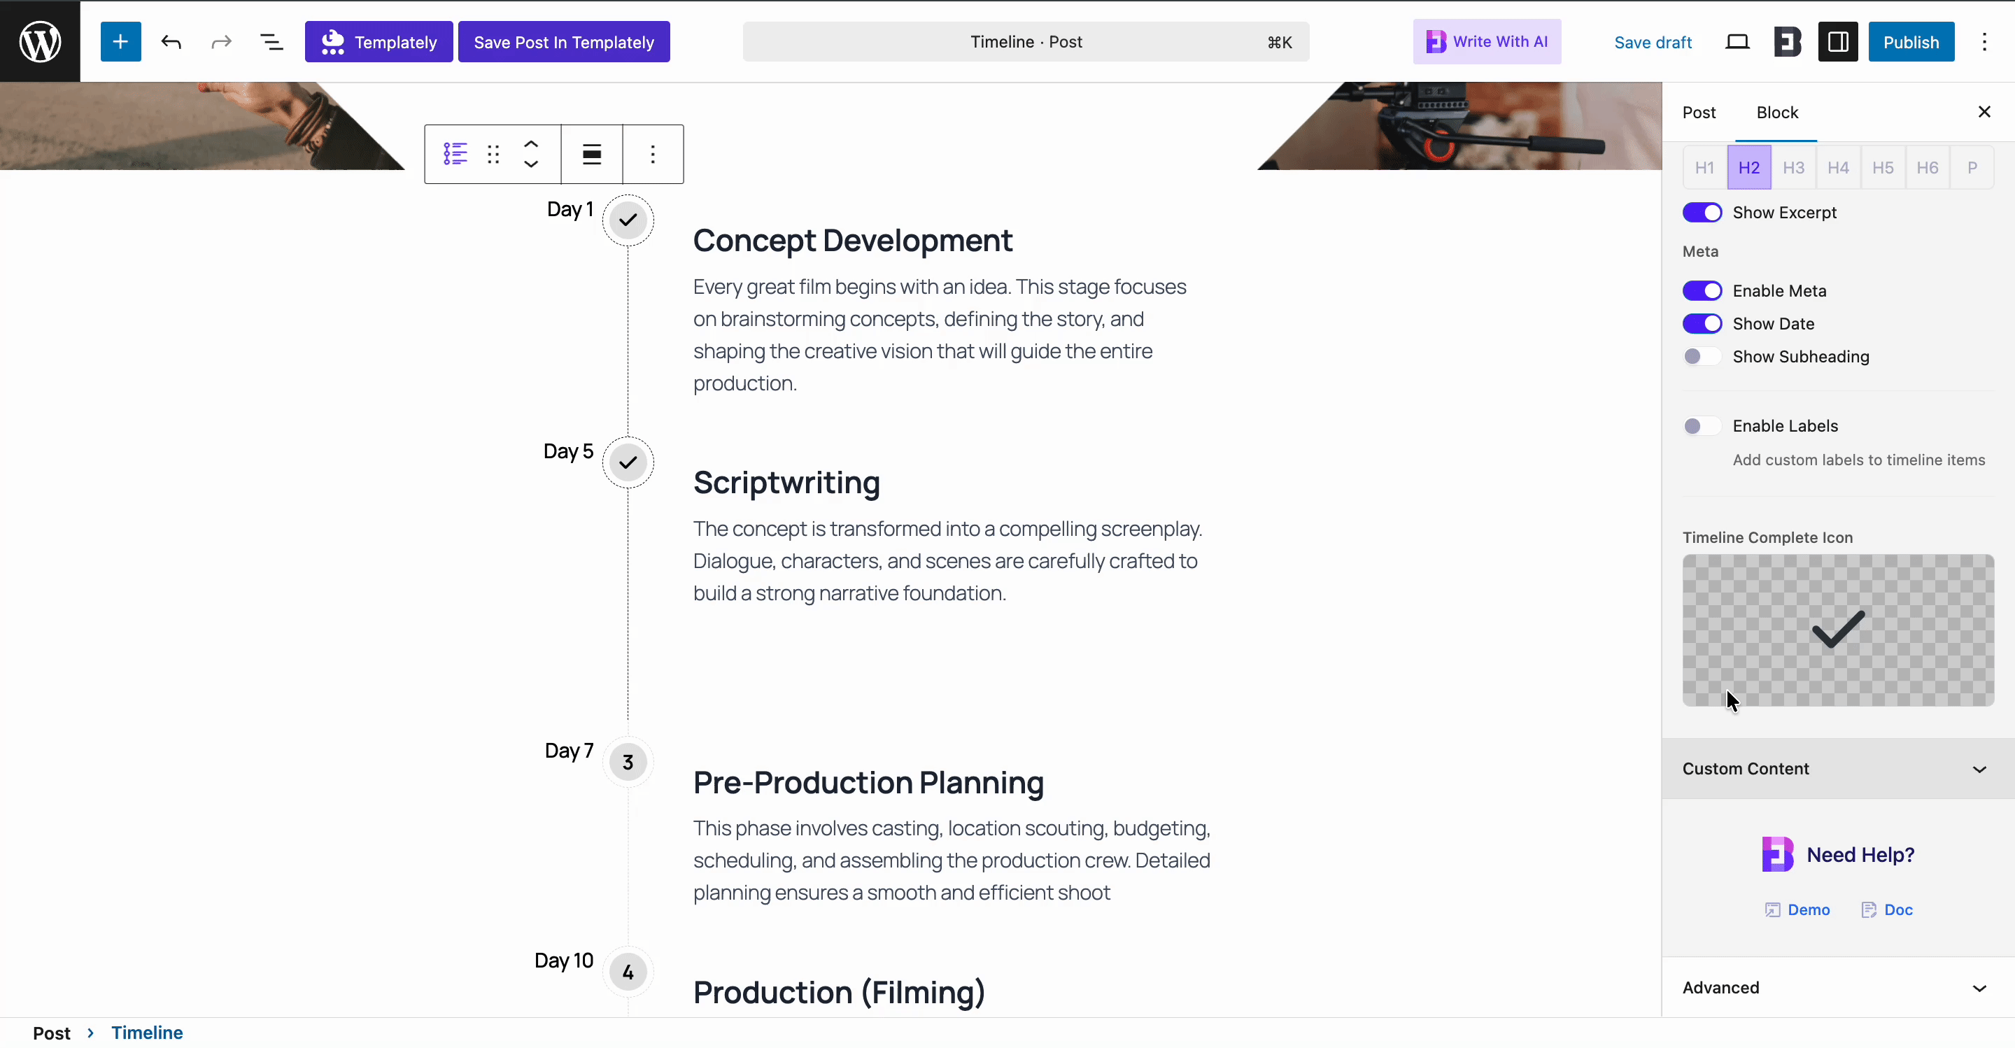The height and width of the screenshot is (1048, 2015).
Task: Enable the Show Subheading switch
Action: click(1702, 357)
